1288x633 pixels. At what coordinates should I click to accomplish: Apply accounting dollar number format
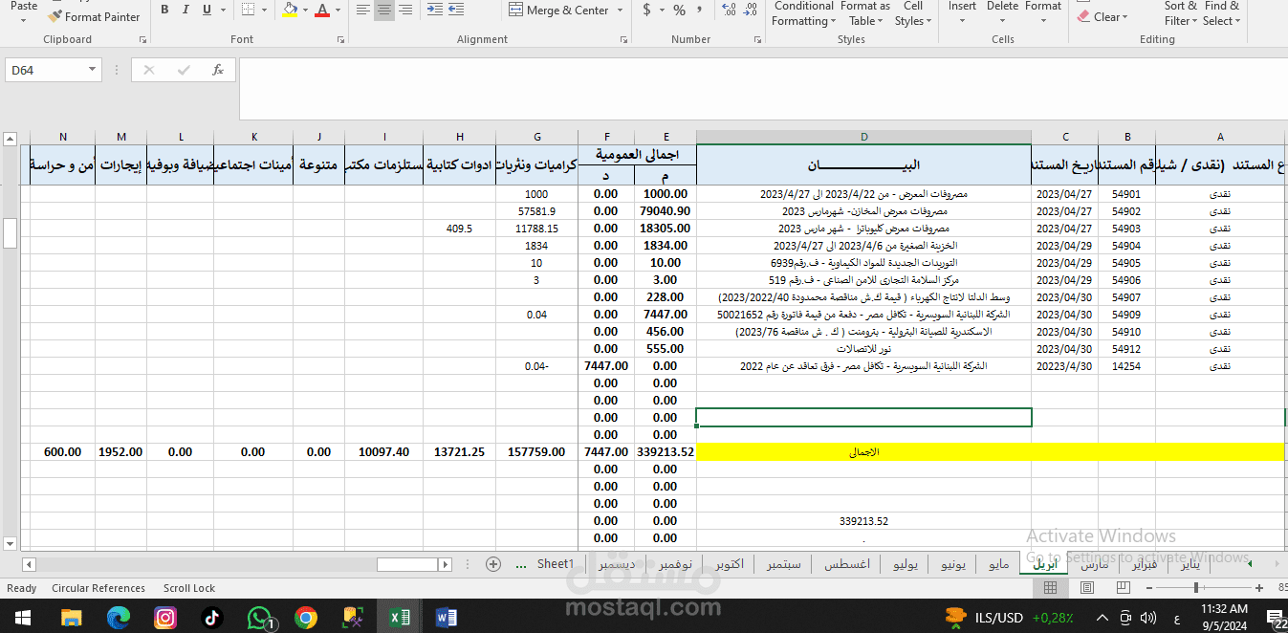(x=647, y=11)
